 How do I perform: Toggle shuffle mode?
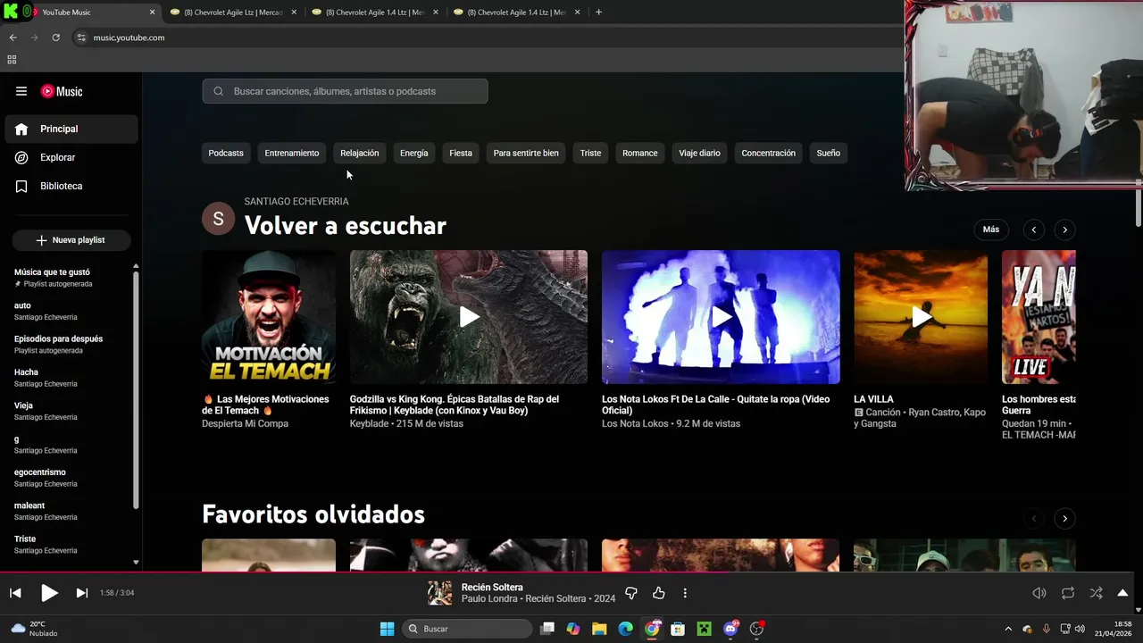(1096, 593)
